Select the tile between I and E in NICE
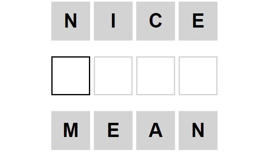 (x=156, y=21)
